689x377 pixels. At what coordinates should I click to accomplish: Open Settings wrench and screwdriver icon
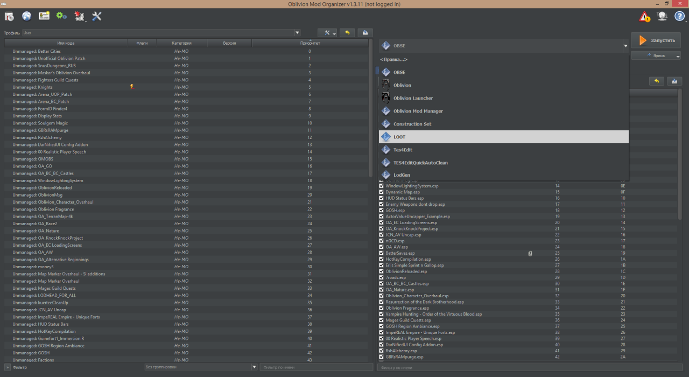click(x=97, y=16)
